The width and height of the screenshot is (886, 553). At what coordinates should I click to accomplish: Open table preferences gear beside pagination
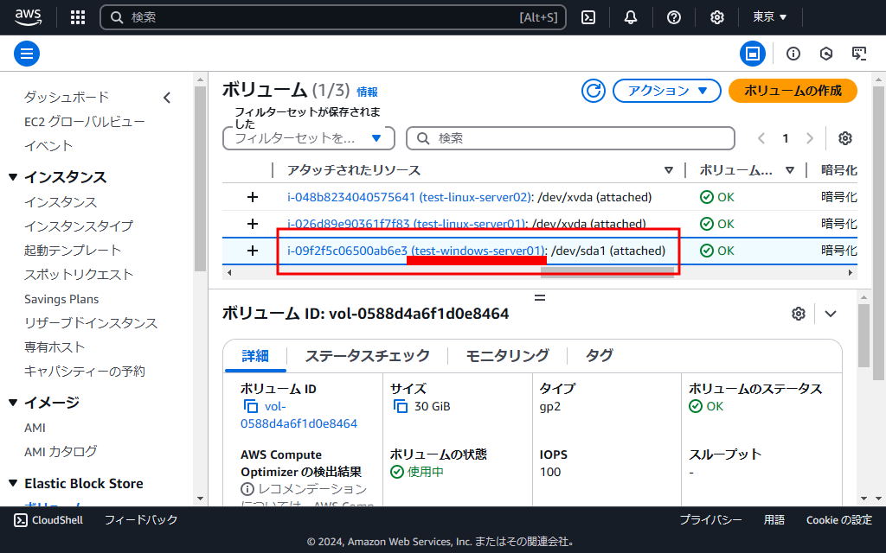coord(844,138)
